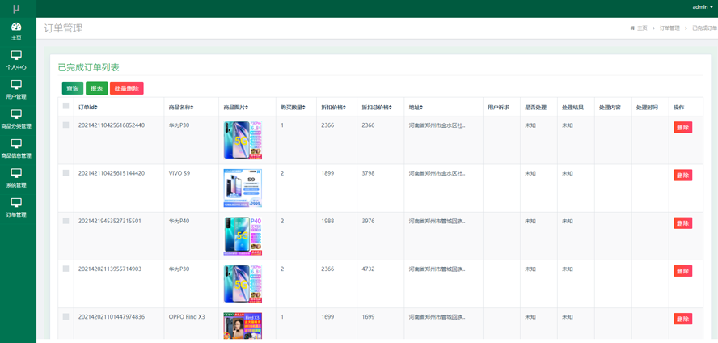Click 已完成订单列表 heading
718x343 pixels.
[88, 67]
